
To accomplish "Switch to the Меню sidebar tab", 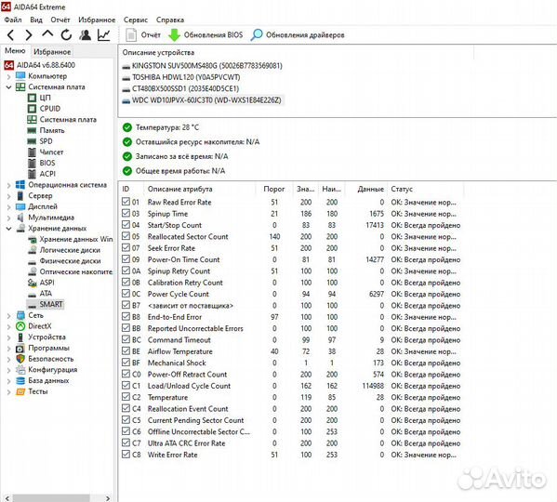I will 15,51.
